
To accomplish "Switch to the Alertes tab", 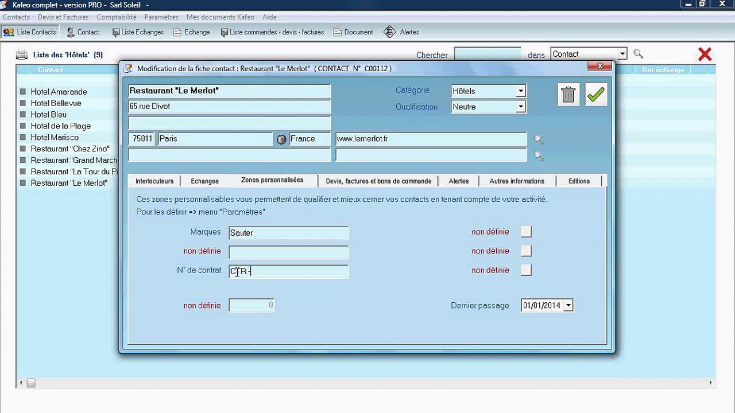I will point(459,181).
